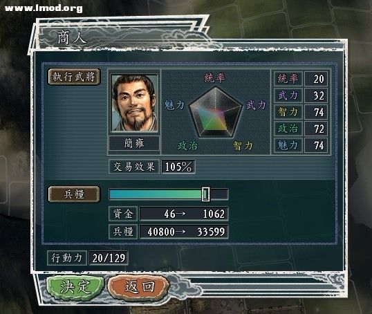Click the 智力 stat label in the stat list

pos(288,112)
